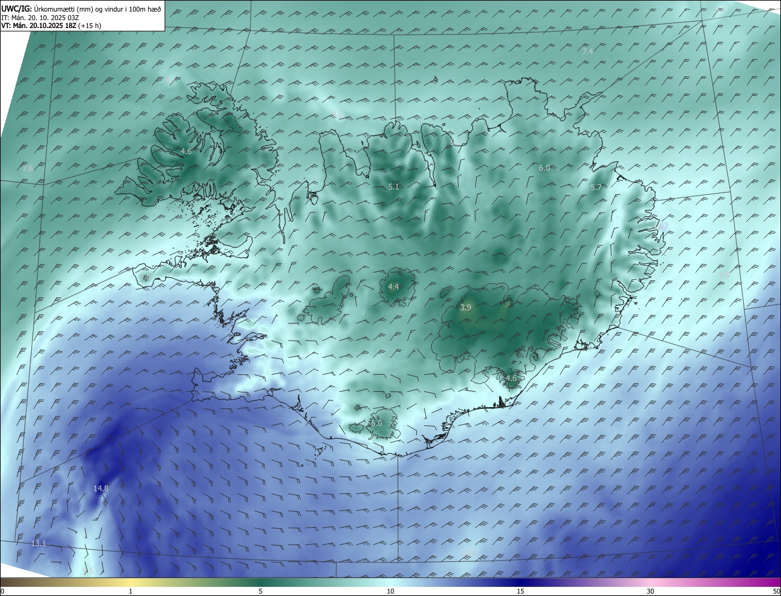Click the color scale tick labeled 1
The height and width of the screenshot is (596, 781).
[x=131, y=591]
